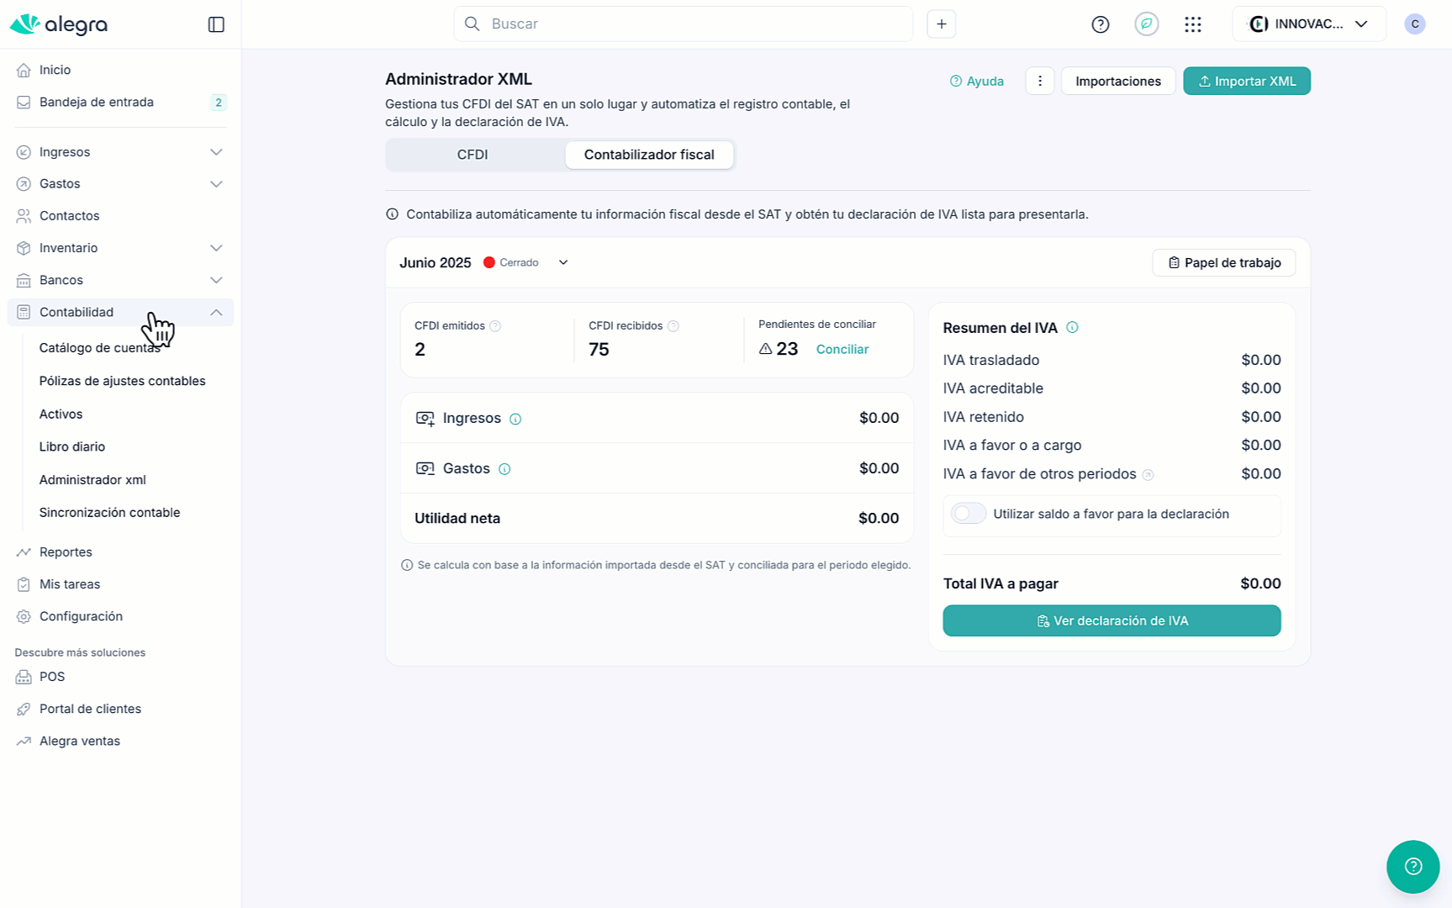Click the info icon beside Ingresos
This screenshot has width=1452, height=908.
tap(515, 419)
